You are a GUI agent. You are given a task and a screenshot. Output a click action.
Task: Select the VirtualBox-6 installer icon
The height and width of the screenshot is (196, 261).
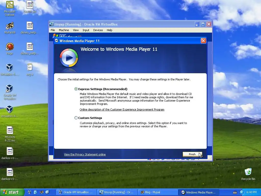point(9,112)
